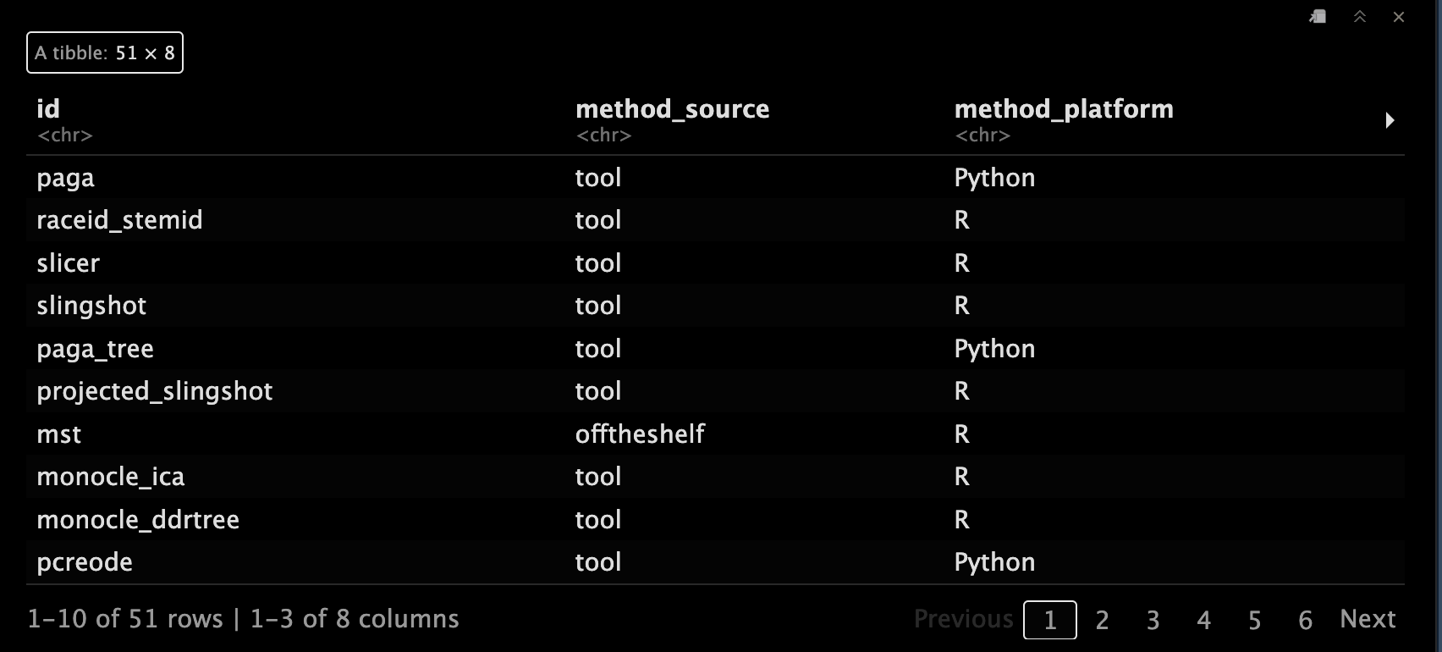Click the tibble 51 × 8 label
1442x652 pixels.
click(105, 52)
